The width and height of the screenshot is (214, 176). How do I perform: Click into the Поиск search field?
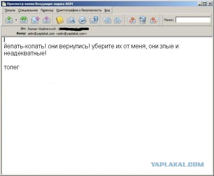pyautogui.click(x=193, y=20)
